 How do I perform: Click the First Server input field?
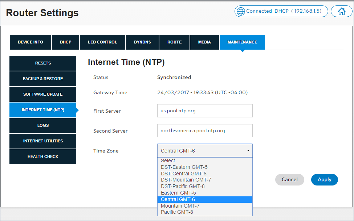205,111
